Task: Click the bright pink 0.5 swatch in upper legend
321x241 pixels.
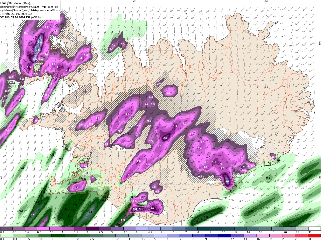Action: pyautogui.click(x=43, y=229)
